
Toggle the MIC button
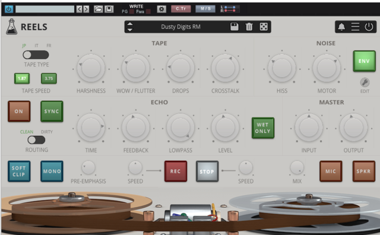click(331, 171)
